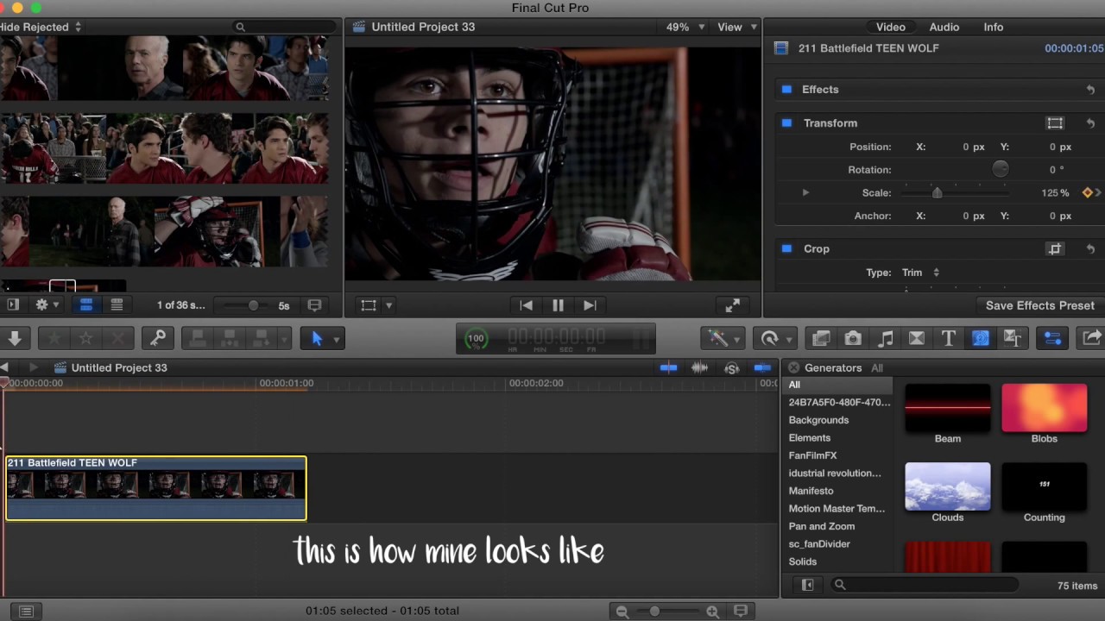Click the Insert clip edit icon
This screenshot has width=1105, height=621.
coord(229,339)
